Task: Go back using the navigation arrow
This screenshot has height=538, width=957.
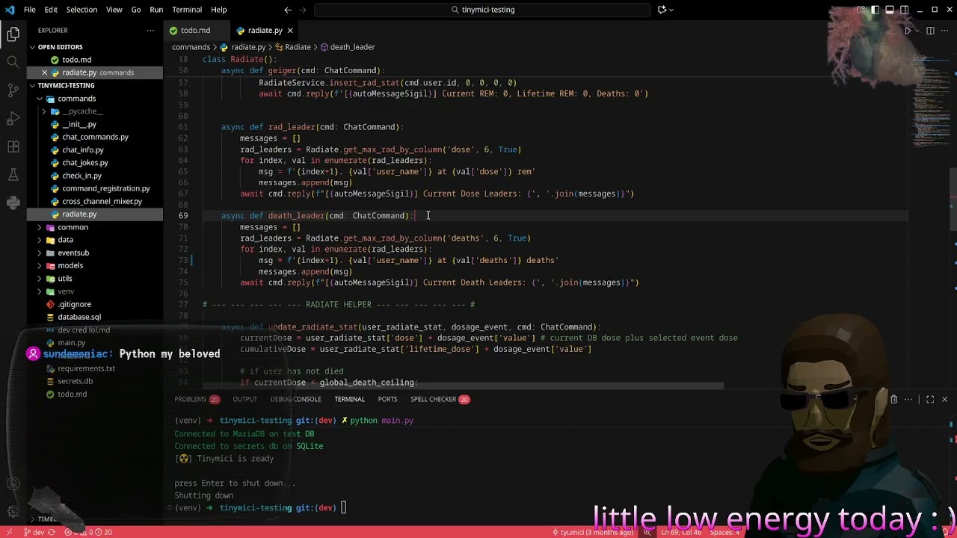Action: [288, 10]
